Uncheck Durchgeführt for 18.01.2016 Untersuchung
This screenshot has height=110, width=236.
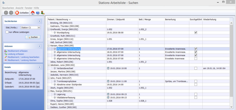196,52
